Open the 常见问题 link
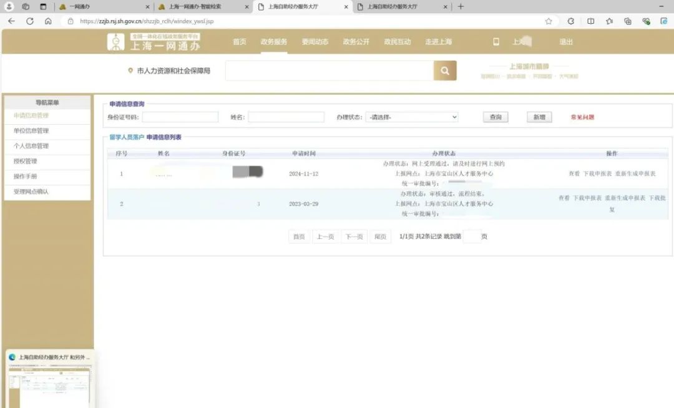674x408 pixels. [582, 117]
